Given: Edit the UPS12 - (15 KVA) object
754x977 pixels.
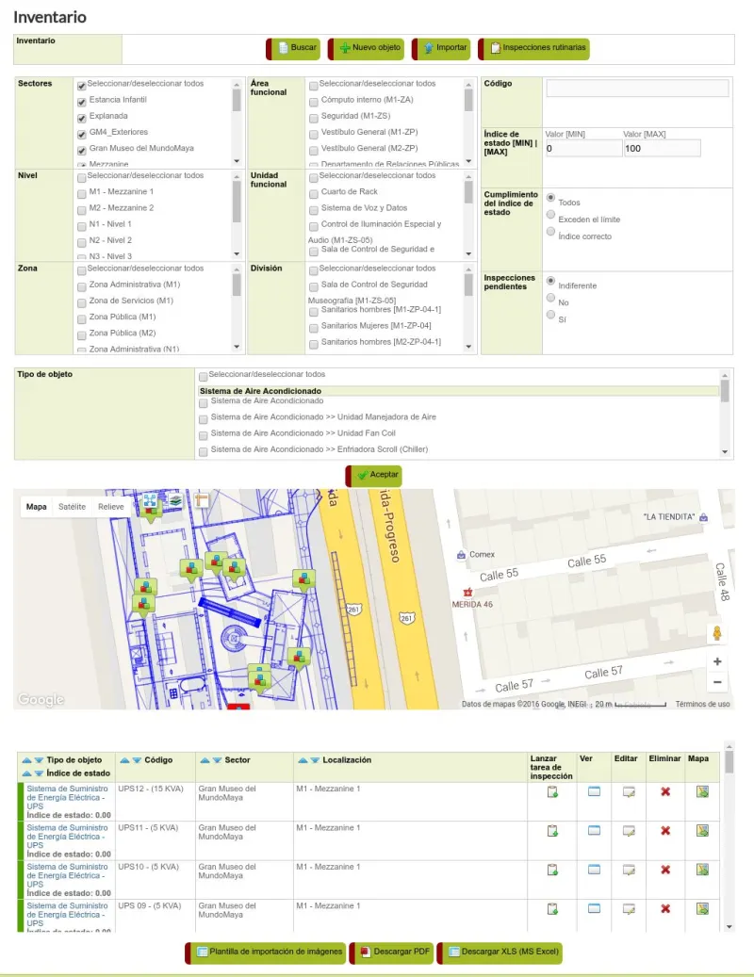Looking at the screenshot, I should point(629,792).
